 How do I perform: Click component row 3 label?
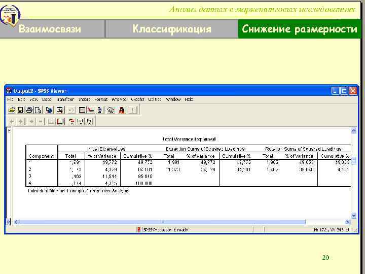coord(30,176)
